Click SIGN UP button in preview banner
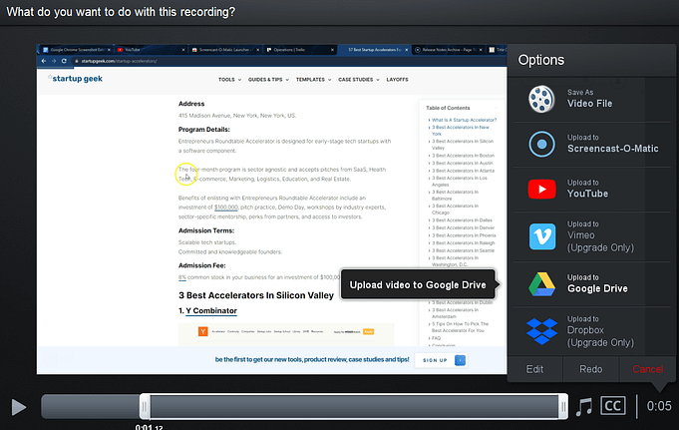 441,360
